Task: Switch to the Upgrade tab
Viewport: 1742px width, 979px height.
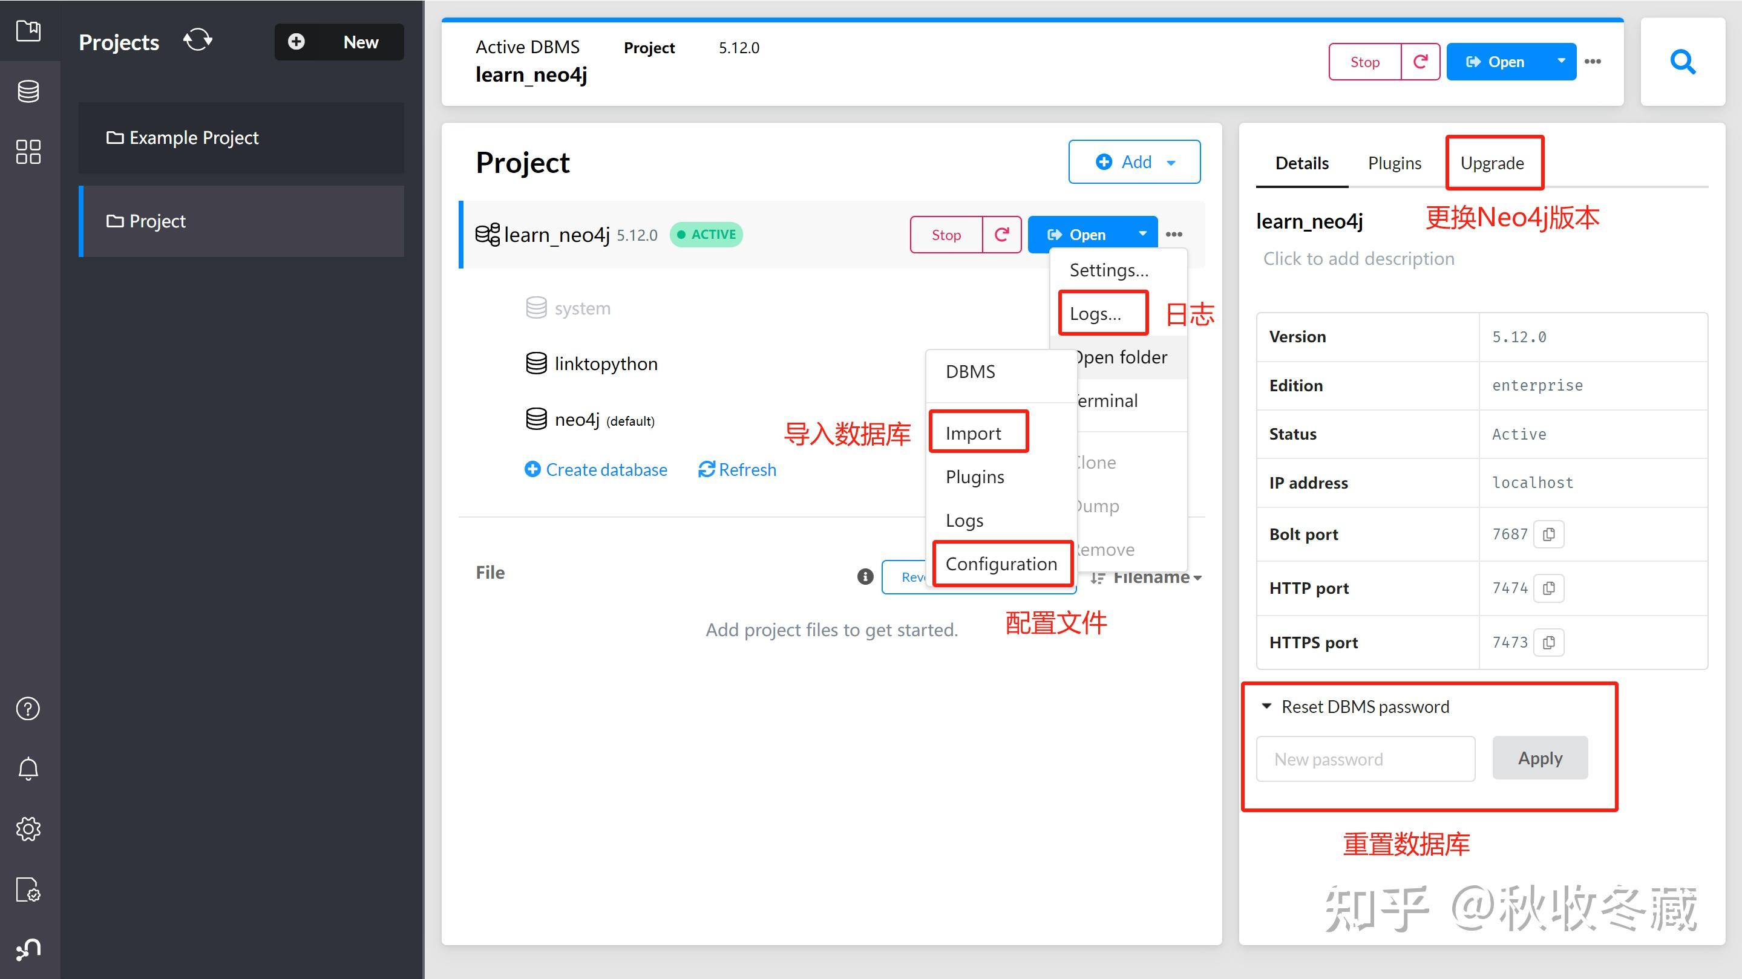Action: tap(1494, 162)
